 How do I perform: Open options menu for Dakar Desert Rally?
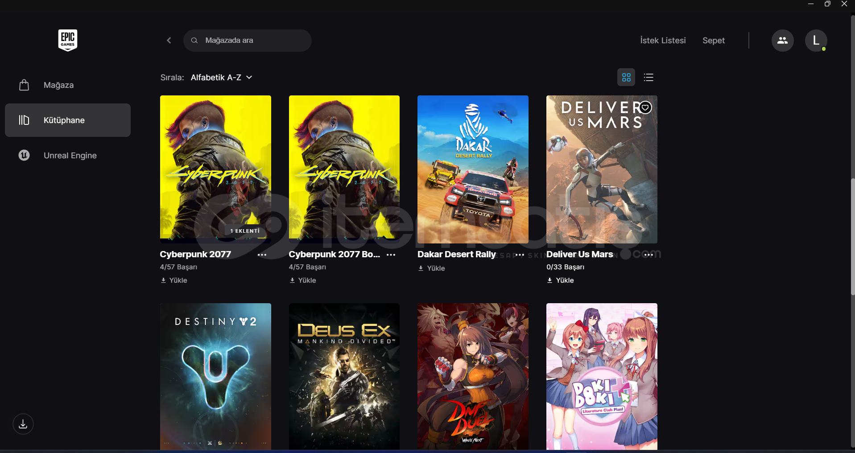[520, 255]
